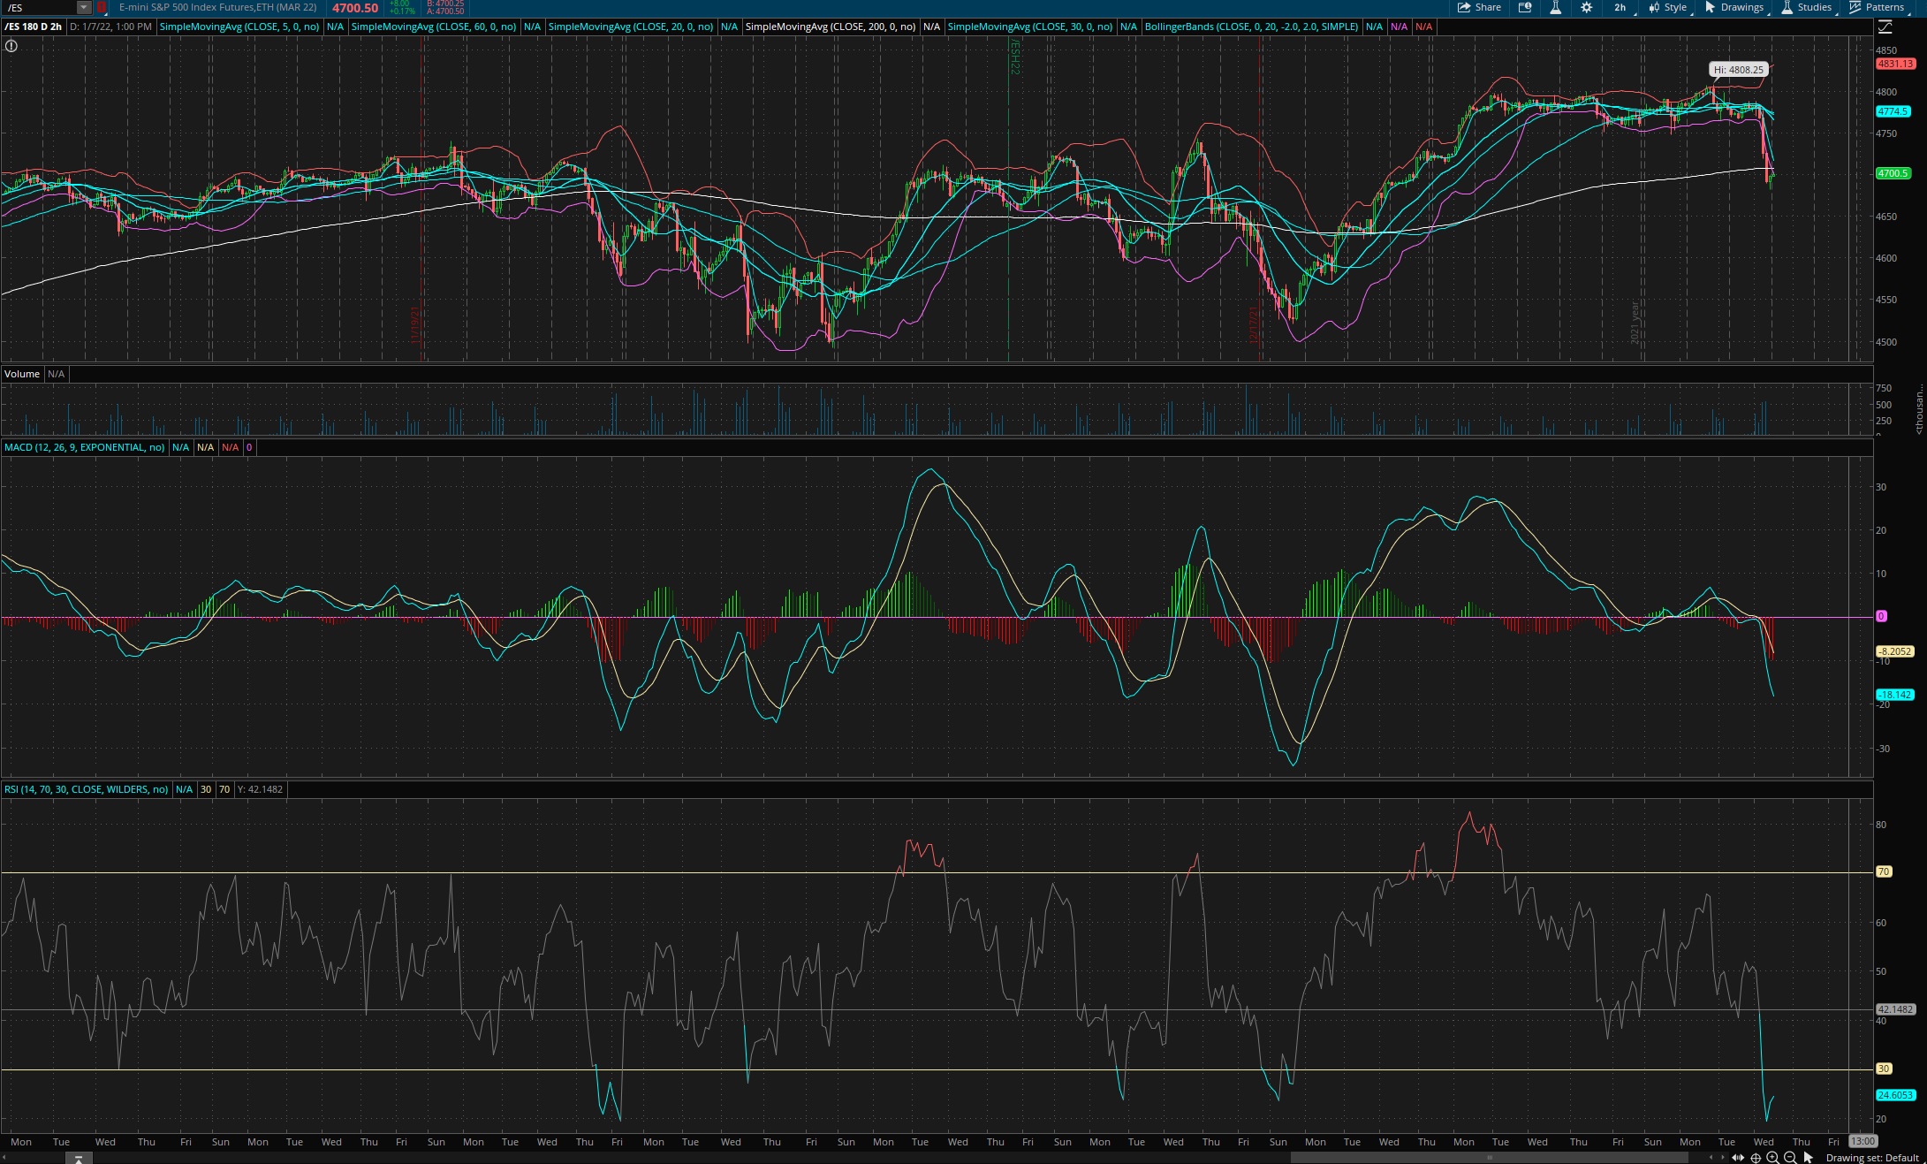Click the Share chart button

click(x=1479, y=7)
